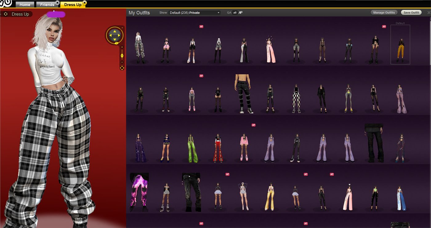431x228 pixels.
Task: Click the camera rotate handle on the ring
Action: pyautogui.click(x=116, y=43)
